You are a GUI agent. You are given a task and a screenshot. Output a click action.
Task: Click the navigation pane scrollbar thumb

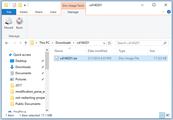point(47,61)
